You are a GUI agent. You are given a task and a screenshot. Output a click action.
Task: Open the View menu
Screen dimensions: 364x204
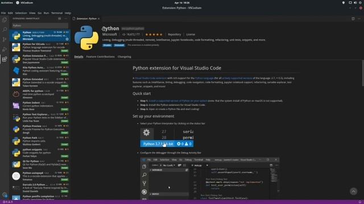click(32, 13)
